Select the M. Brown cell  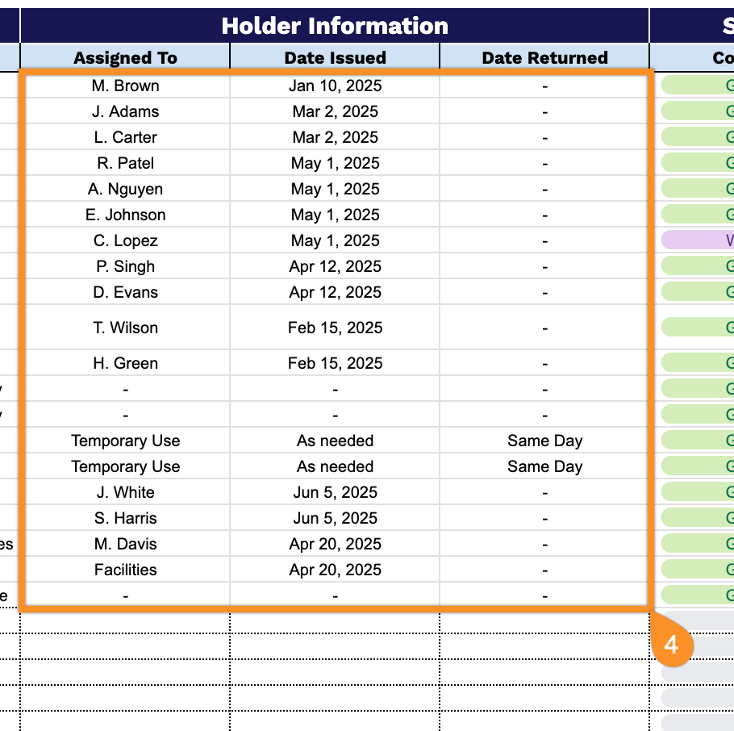point(125,86)
